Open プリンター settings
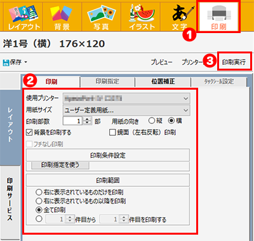The width and height of the screenshot is (254, 241). tap(192, 62)
